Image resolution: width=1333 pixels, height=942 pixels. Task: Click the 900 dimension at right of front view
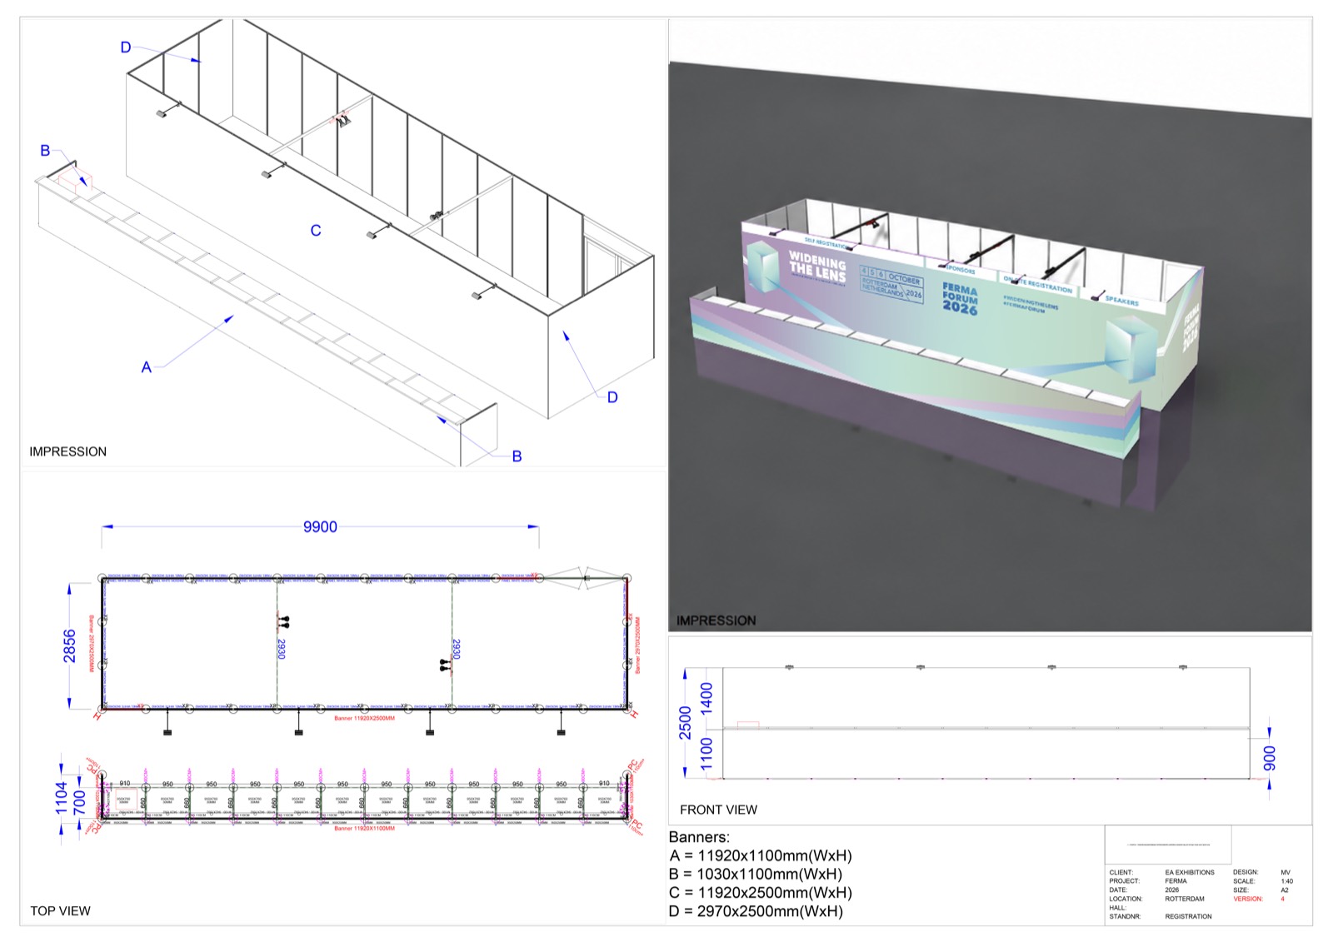pos(1270,758)
